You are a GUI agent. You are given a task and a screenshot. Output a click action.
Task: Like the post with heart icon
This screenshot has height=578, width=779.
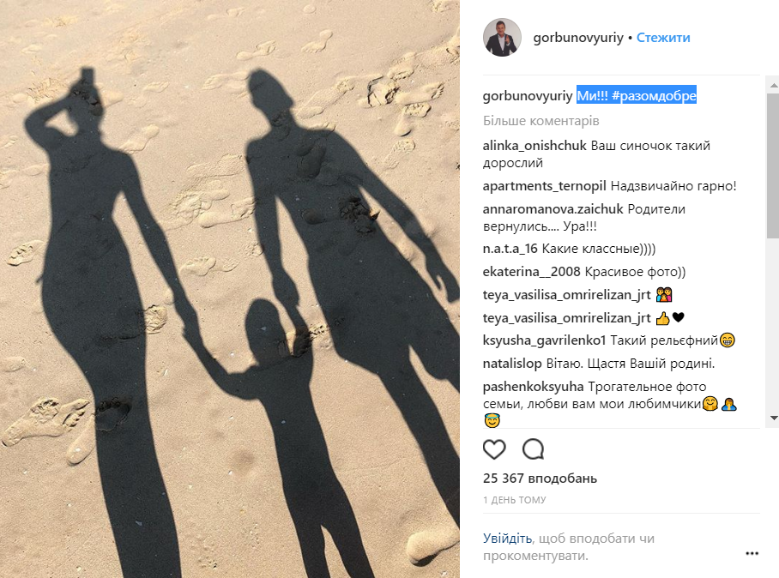494,449
